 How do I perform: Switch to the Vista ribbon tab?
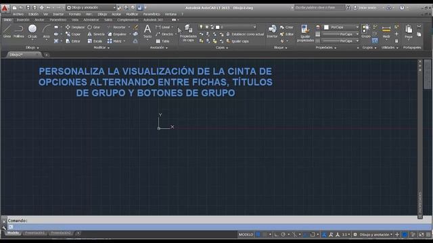[x=75, y=20]
